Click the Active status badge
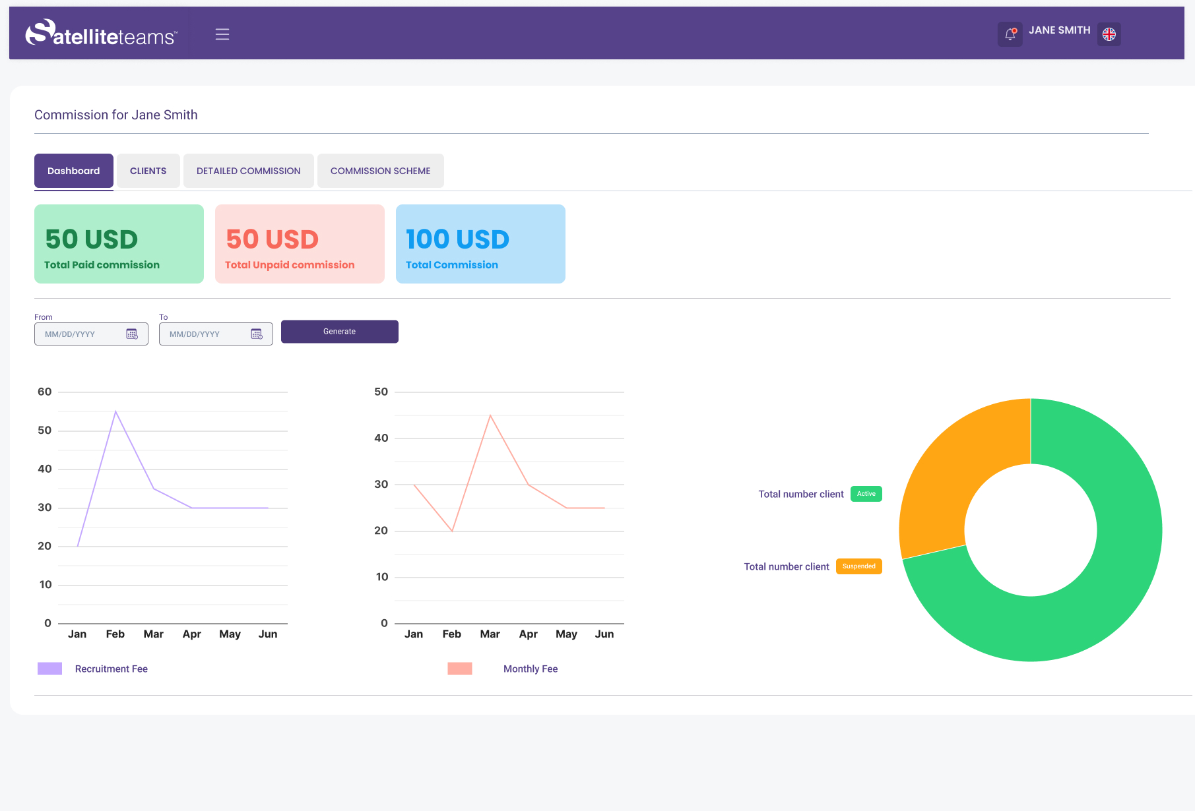Image resolution: width=1195 pixels, height=811 pixels. point(866,494)
